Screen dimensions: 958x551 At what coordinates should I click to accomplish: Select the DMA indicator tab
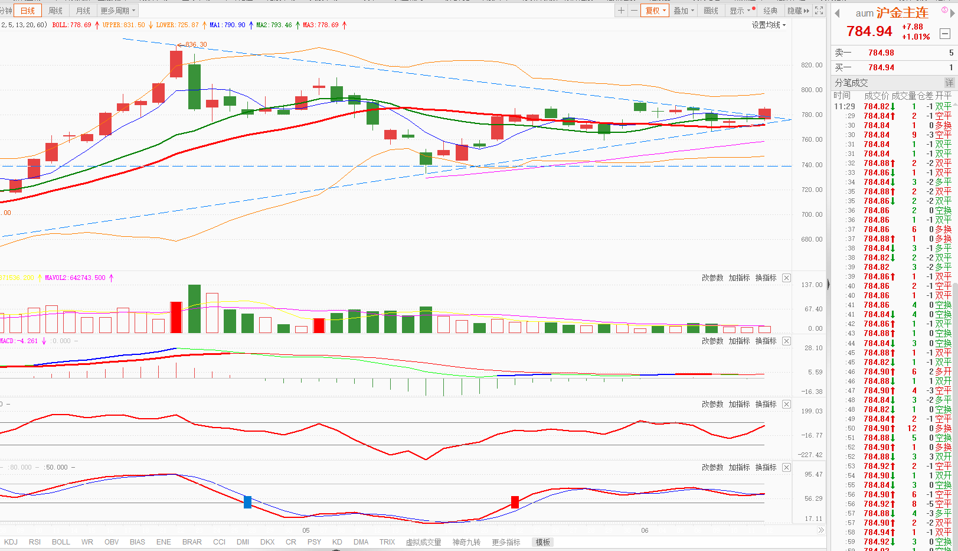click(x=361, y=542)
